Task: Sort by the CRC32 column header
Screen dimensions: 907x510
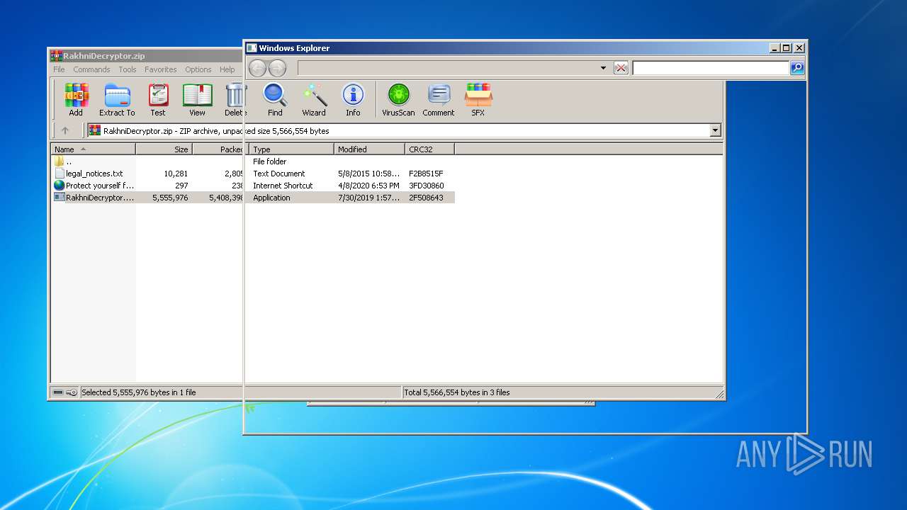Action: (429, 149)
